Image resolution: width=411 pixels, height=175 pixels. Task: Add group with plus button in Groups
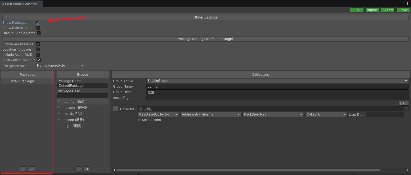(x=87, y=169)
